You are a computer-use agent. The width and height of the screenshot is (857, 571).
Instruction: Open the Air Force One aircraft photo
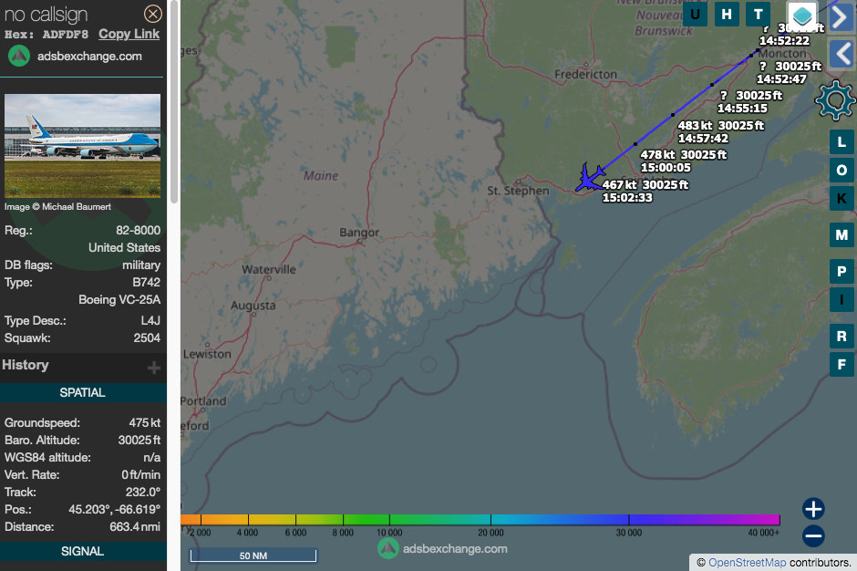tap(83, 145)
